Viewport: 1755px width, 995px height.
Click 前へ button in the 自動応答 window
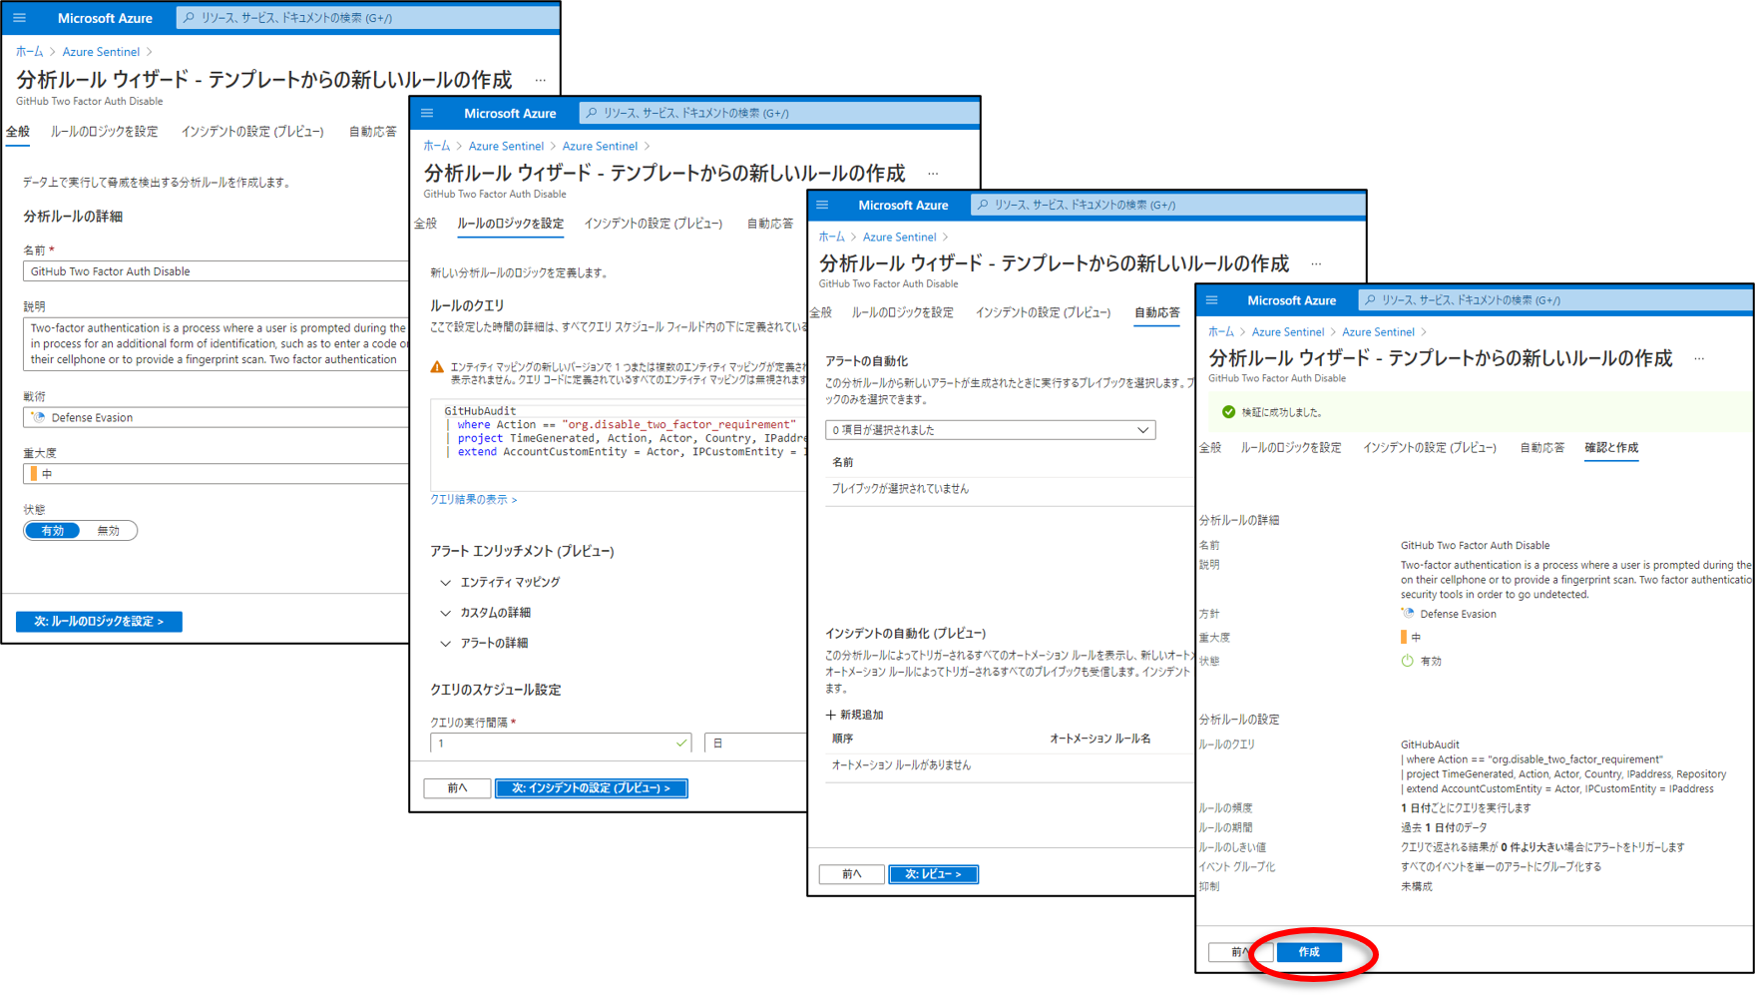(x=851, y=874)
